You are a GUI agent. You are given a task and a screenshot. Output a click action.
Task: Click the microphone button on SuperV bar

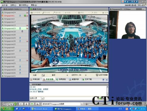pos(27,104)
